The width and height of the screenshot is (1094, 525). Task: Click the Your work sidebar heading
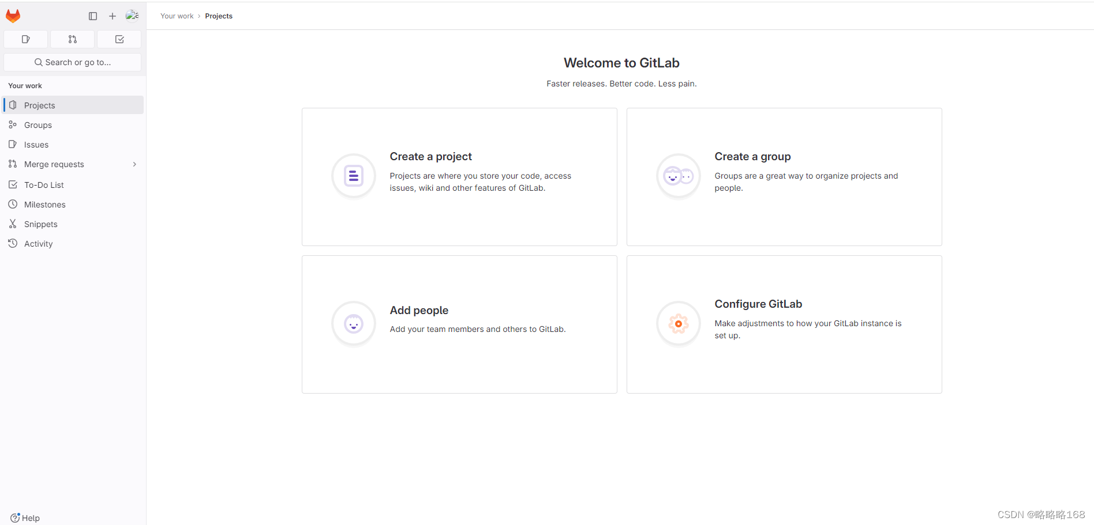tap(25, 86)
